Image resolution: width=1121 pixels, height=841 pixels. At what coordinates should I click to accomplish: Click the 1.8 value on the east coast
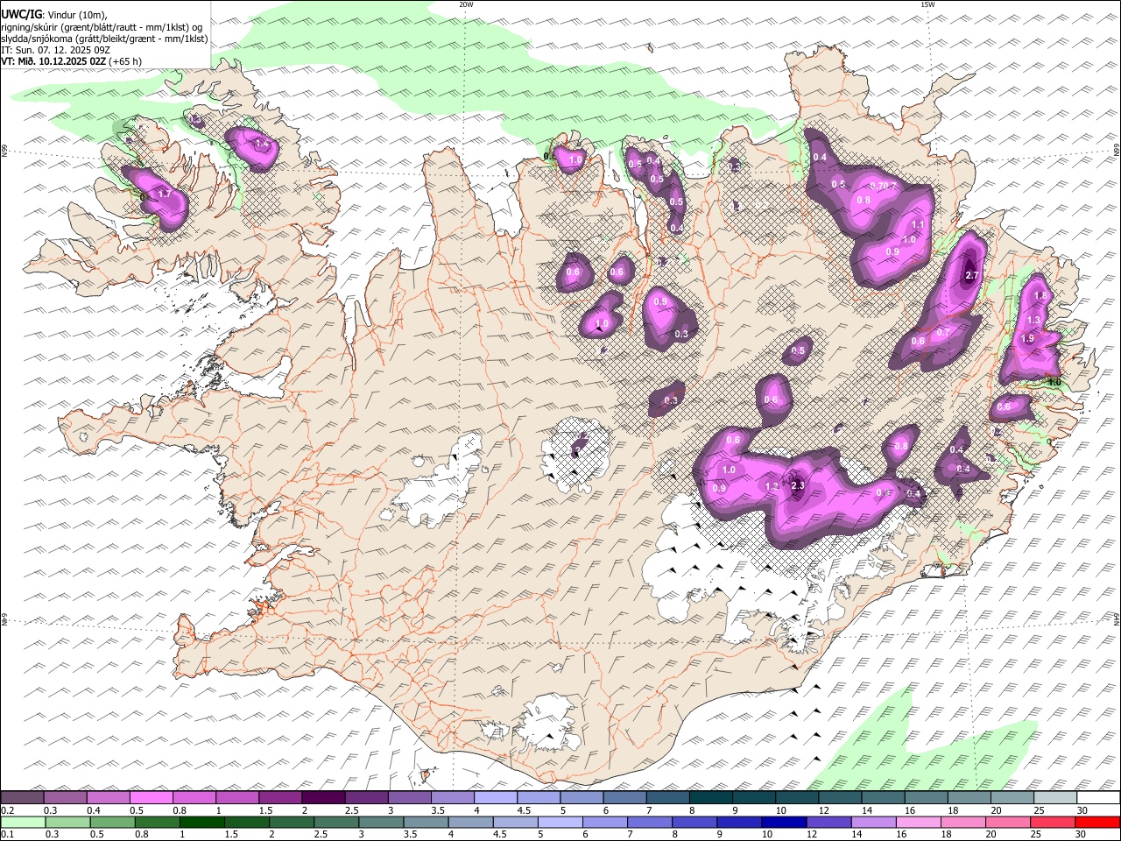click(1040, 296)
